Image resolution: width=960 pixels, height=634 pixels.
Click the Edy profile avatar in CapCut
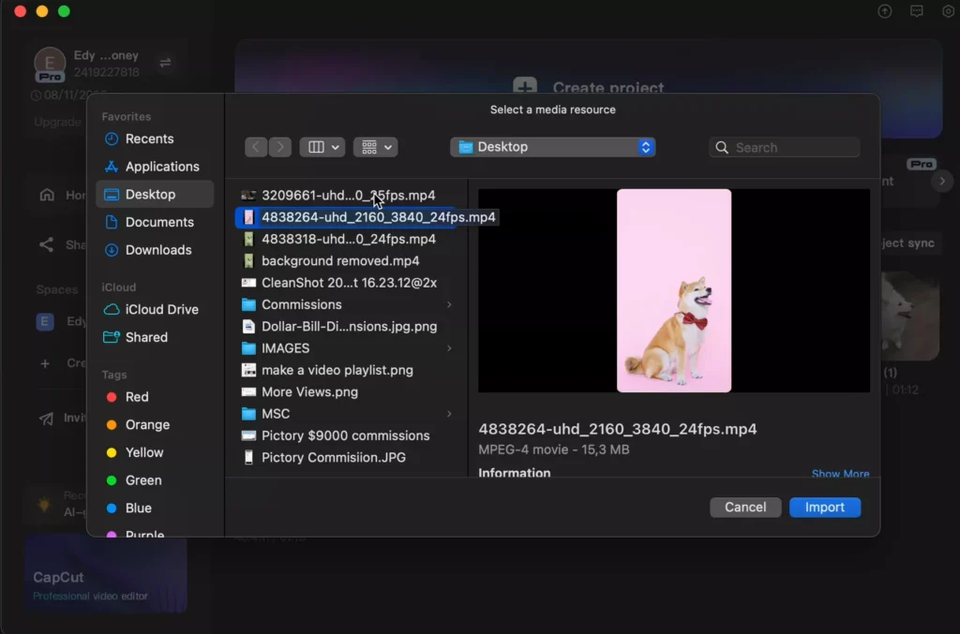click(50, 64)
